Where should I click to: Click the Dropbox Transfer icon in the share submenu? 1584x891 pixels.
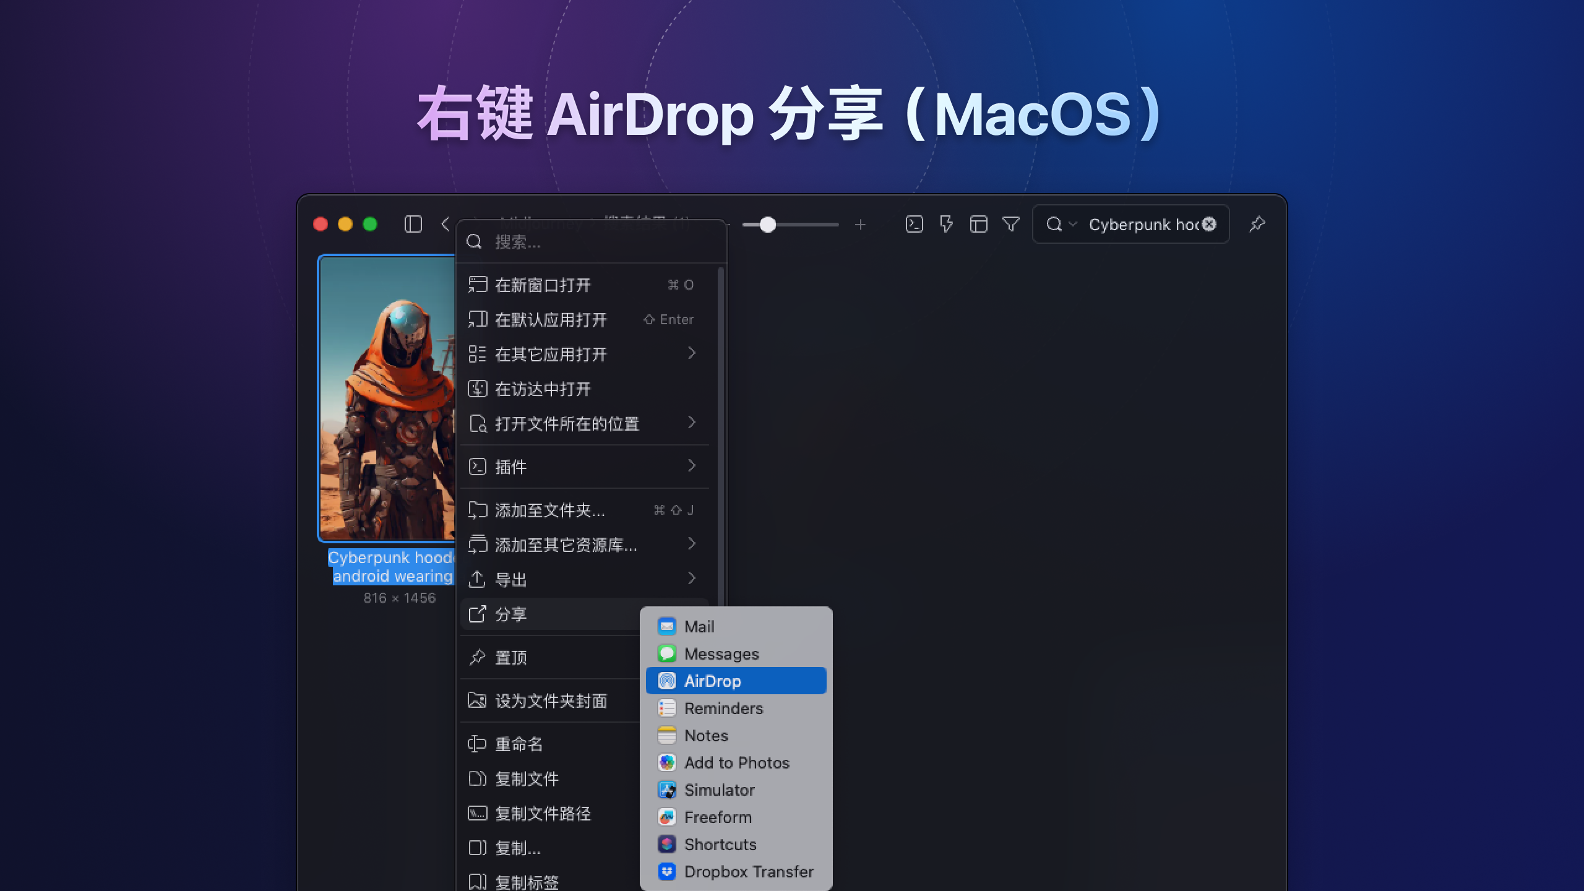666,872
